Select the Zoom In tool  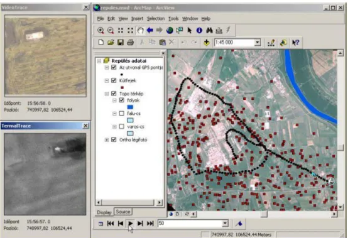pos(101,30)
